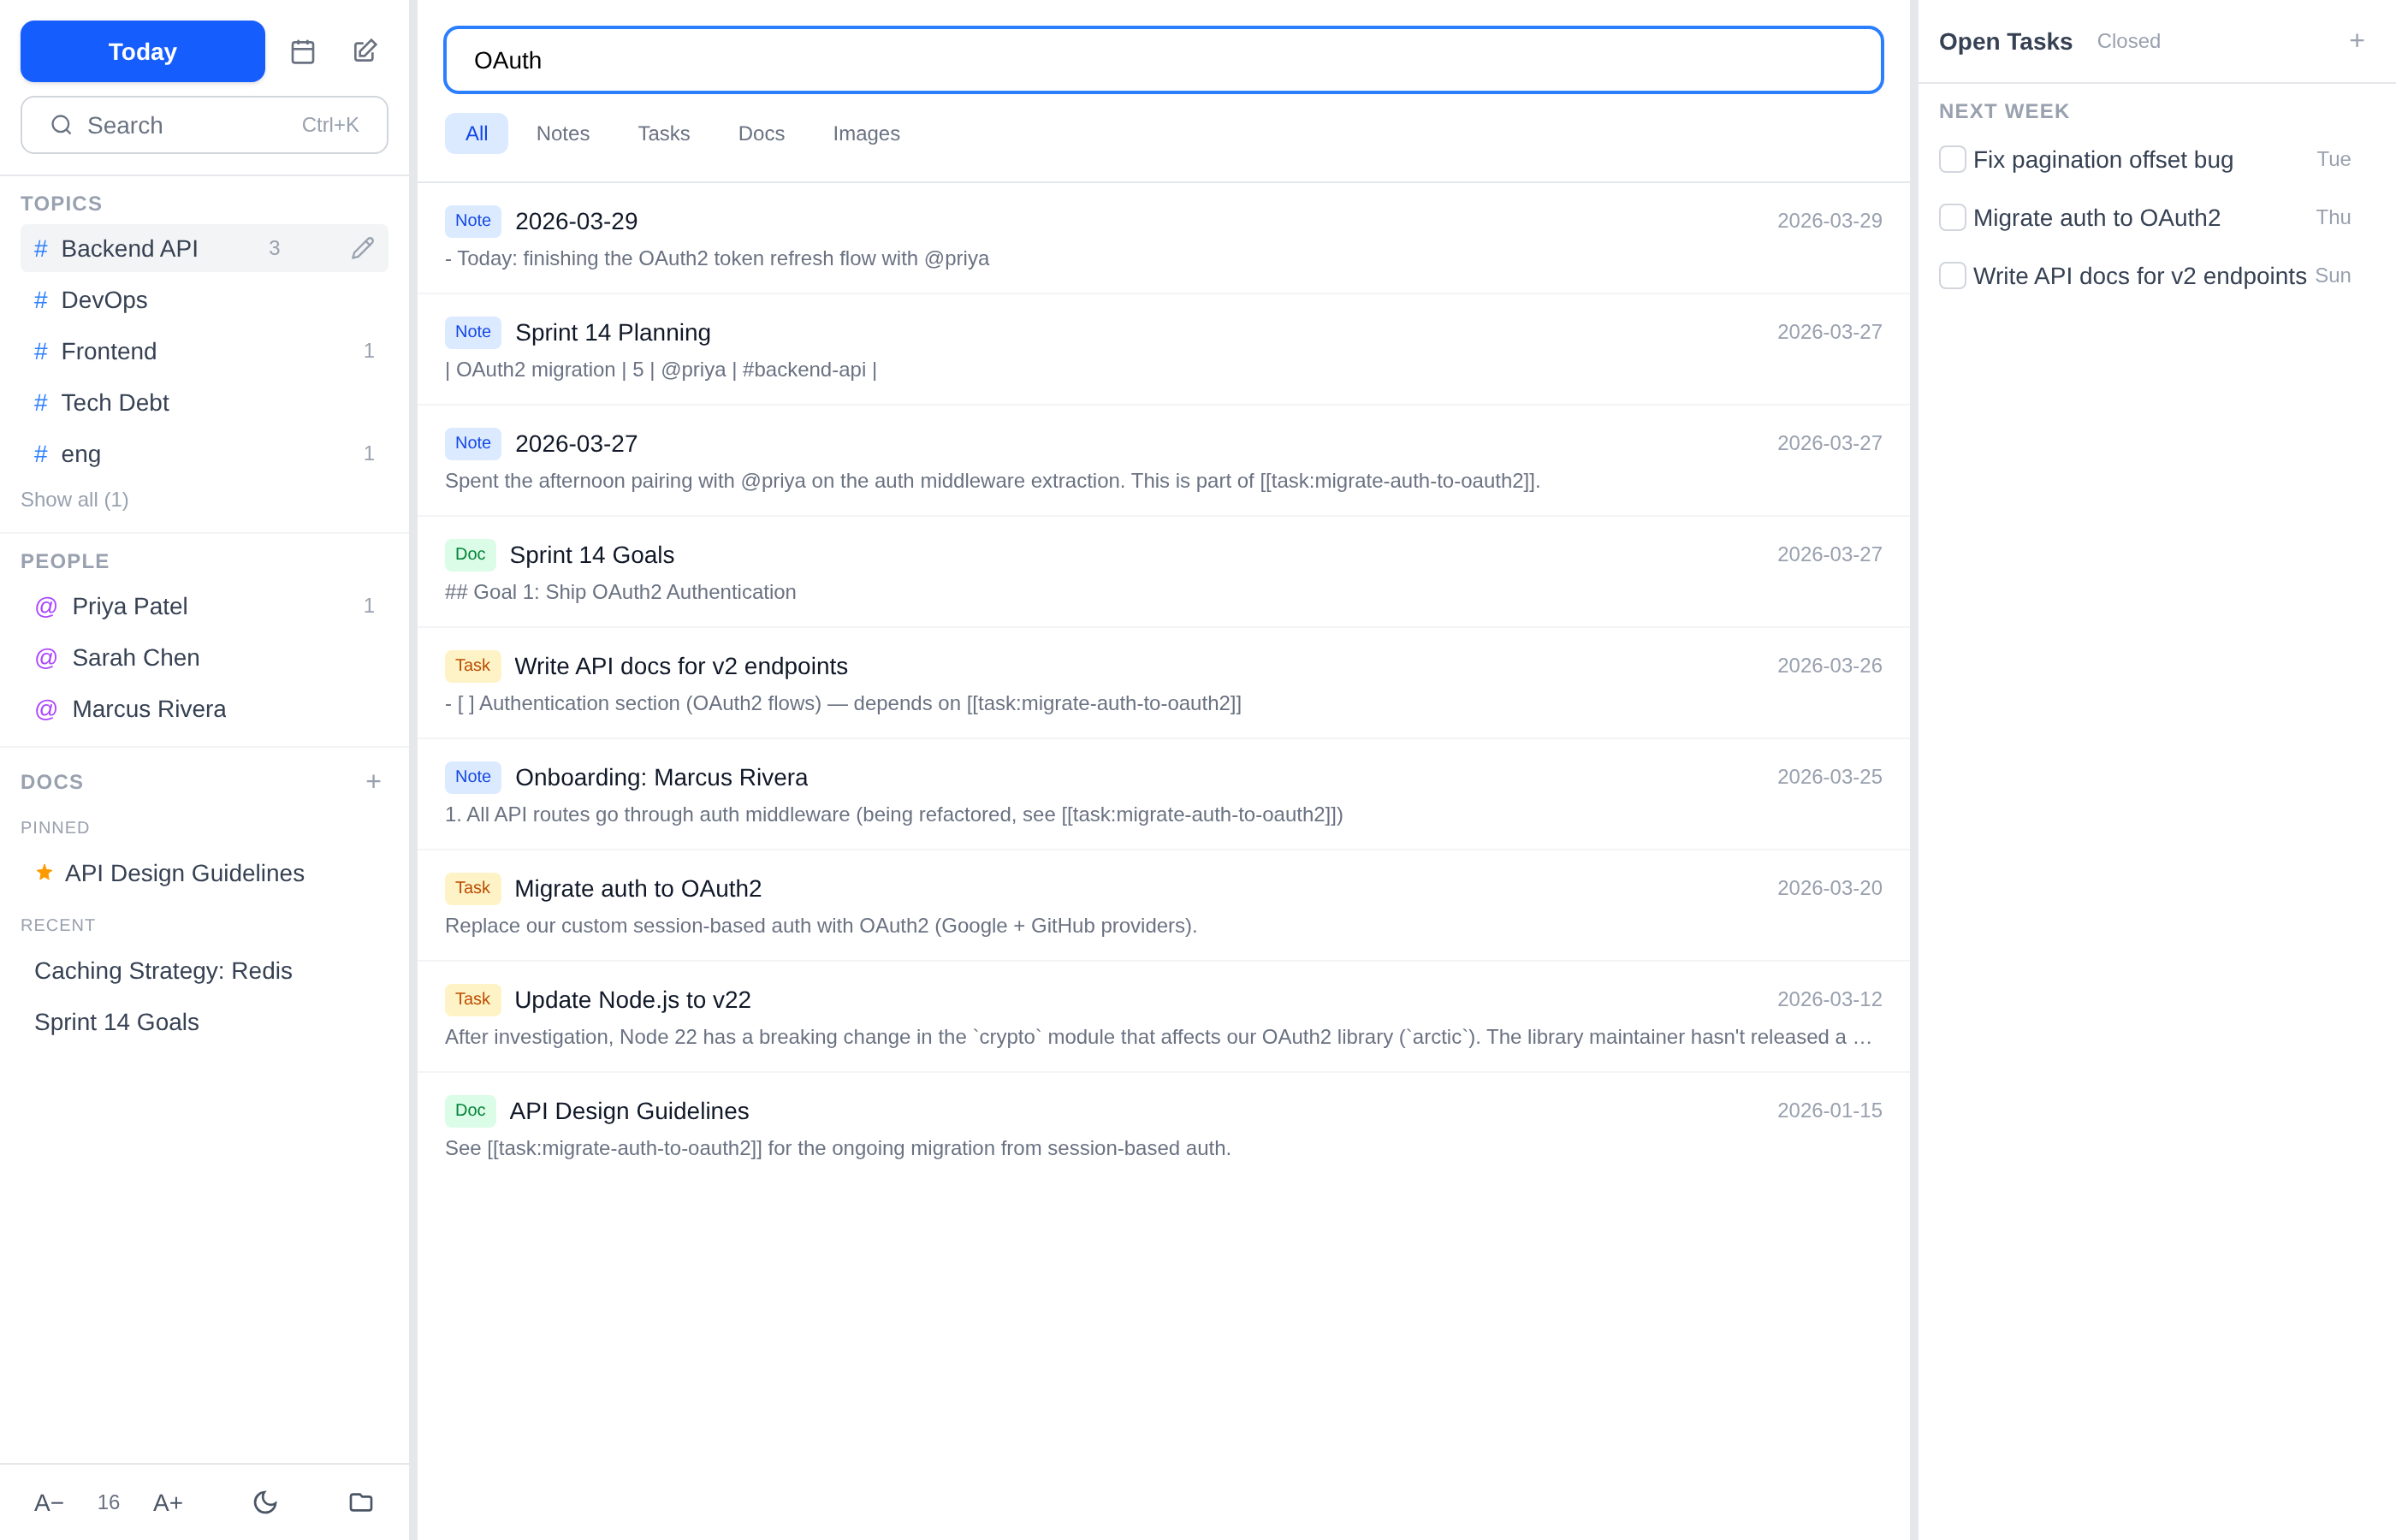Click the sidebar Search box
Viewport: 2396px width, 1540px height.
[204, 125]
